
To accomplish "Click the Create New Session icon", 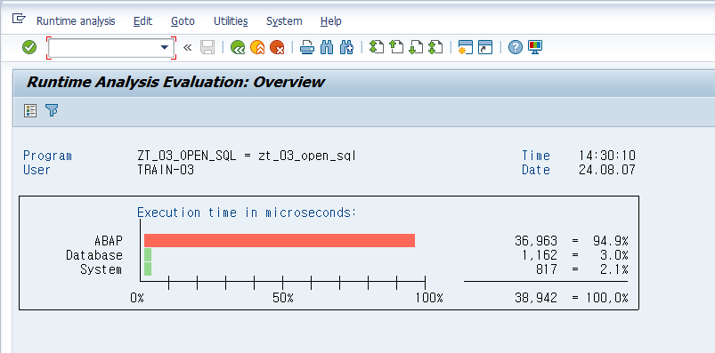I will pyautogui.click(x=466, y=47).
